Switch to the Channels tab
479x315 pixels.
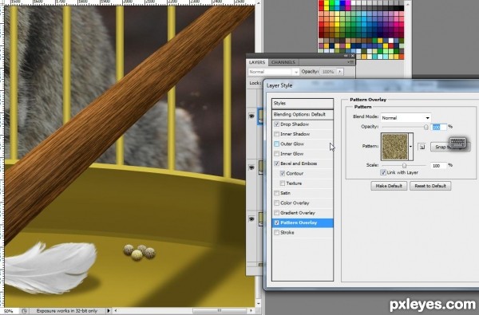[x=283, y=62]
